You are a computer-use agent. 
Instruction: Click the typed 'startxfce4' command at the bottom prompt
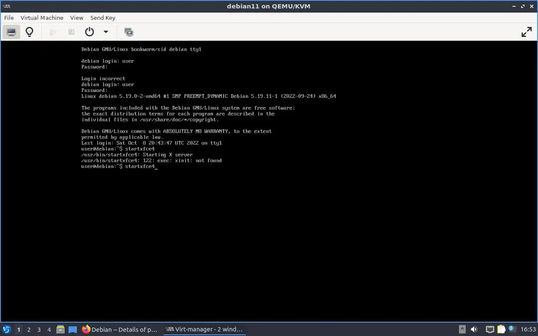(140, 167)
